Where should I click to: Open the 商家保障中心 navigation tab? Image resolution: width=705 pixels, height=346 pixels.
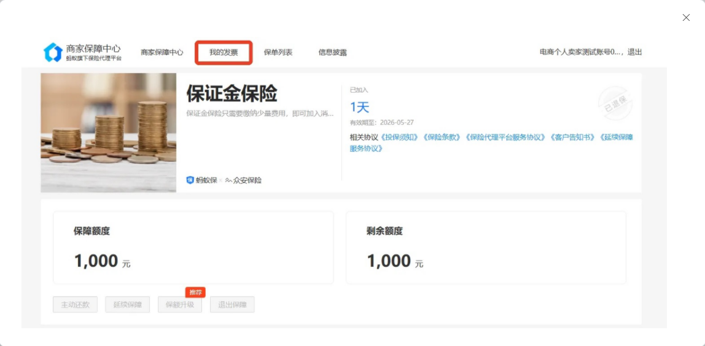162,52
